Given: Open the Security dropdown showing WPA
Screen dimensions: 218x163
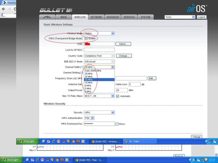Looking at the screenshot, I should coord(99,112).
